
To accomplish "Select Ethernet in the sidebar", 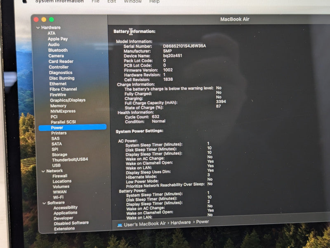I will tap(58, 84).
